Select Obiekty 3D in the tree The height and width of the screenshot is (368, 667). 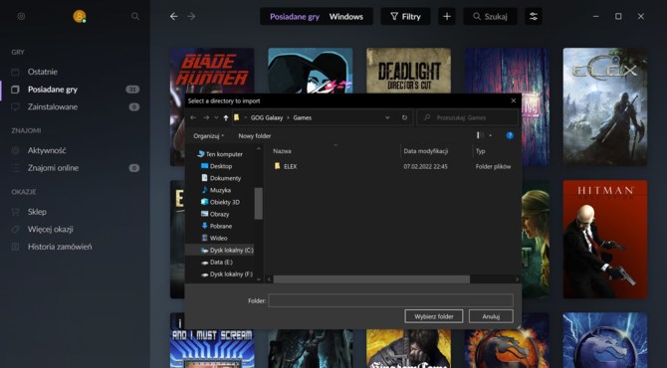coord(220,202)
